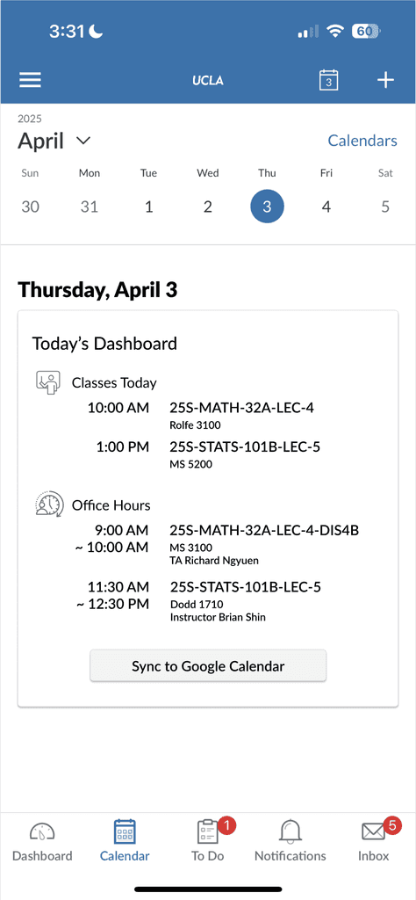Open the To Do tab
The width and height of the screenshot is (416, 900).
click(208, 841)
